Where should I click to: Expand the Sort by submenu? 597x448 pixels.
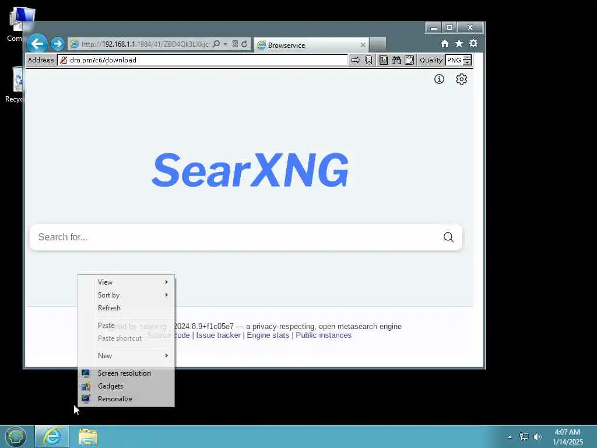tap(126, 295)
